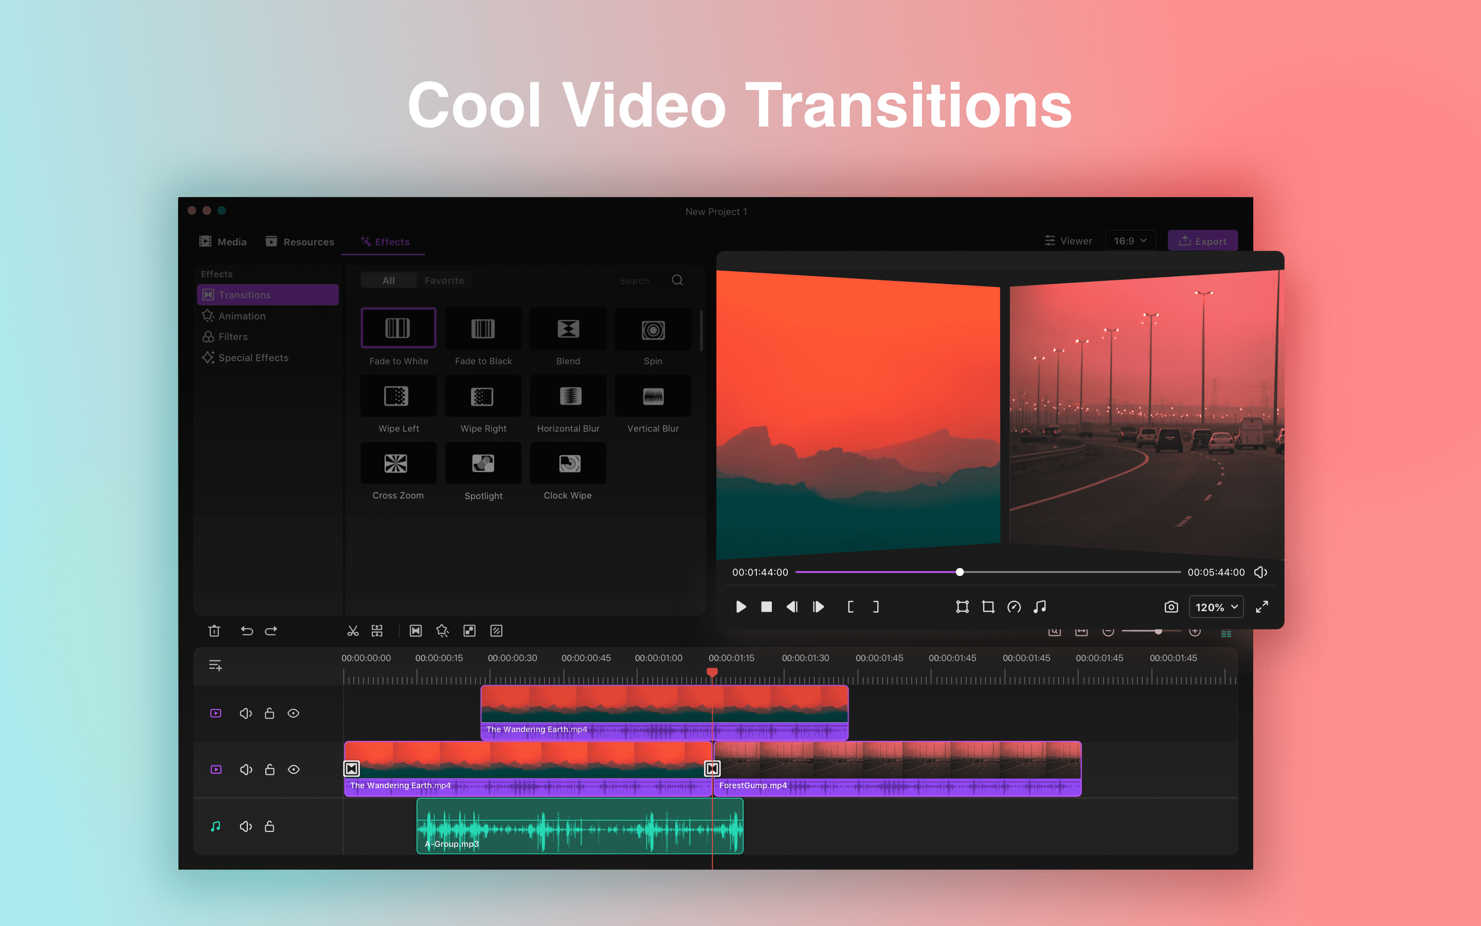Open the 16:9 aspect ratio dropdown
1481x926 pixels.
[x=1130, y=241]
